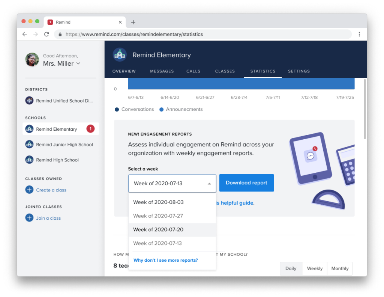Select Week of 2020-08-03 from the dropdown
Screen dimensions: 384x297
[x=158, y=202]
